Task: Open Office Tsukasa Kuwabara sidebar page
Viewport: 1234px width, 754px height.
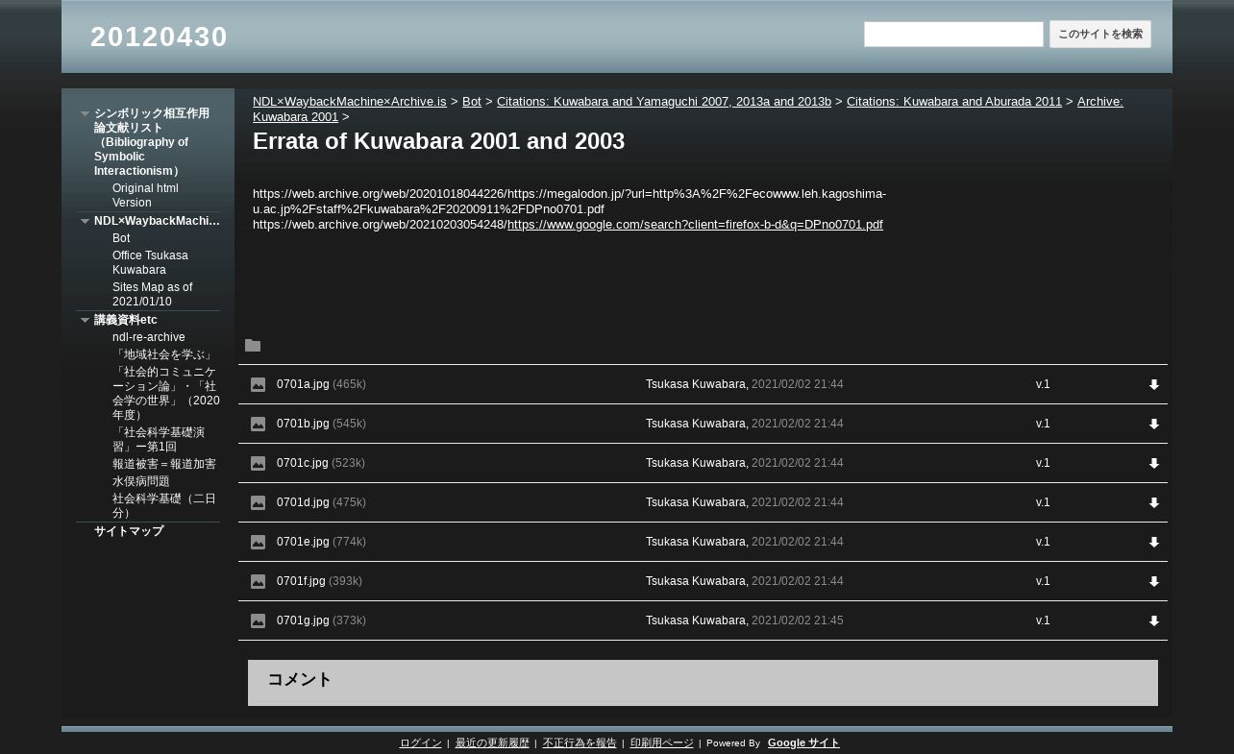Action: click(150, 262)
